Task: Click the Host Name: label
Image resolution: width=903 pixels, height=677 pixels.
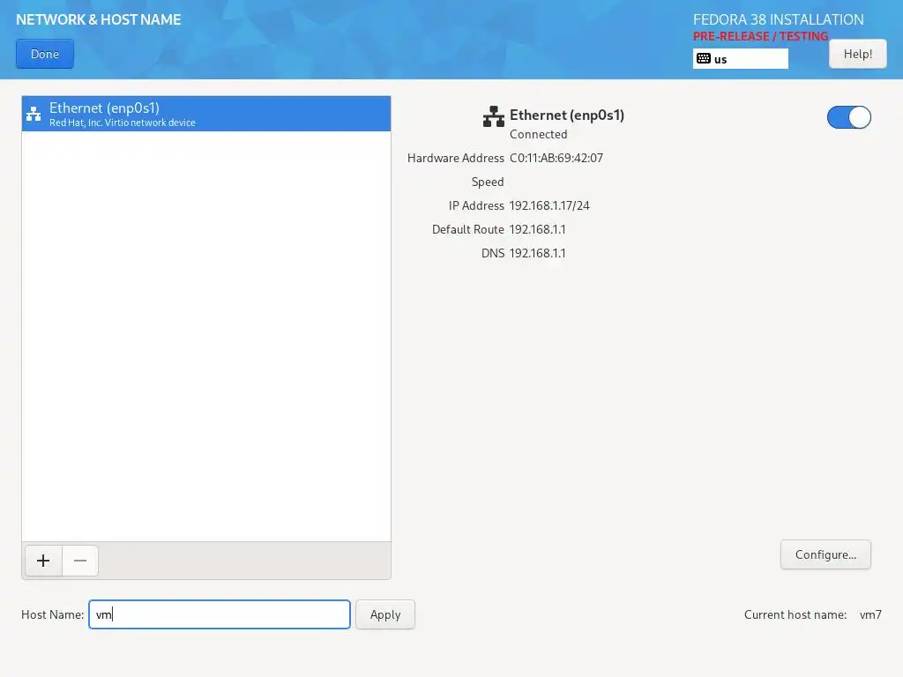Action: click(x=52, y=614)
